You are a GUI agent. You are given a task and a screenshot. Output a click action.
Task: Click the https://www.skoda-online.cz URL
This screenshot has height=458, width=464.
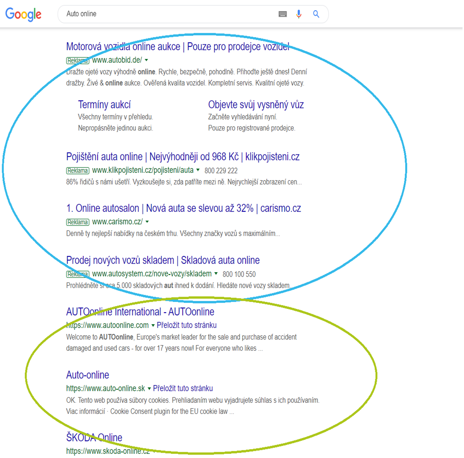tap(108, 451)
